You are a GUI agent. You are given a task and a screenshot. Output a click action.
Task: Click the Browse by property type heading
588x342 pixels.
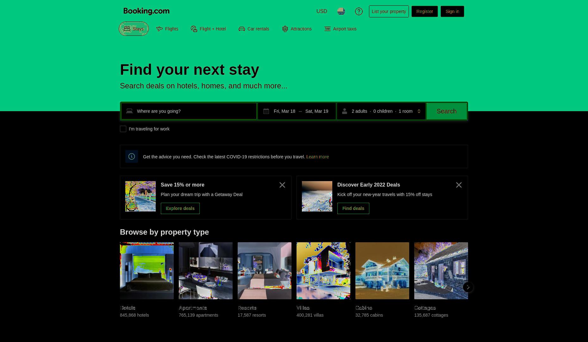coord(165,232)
